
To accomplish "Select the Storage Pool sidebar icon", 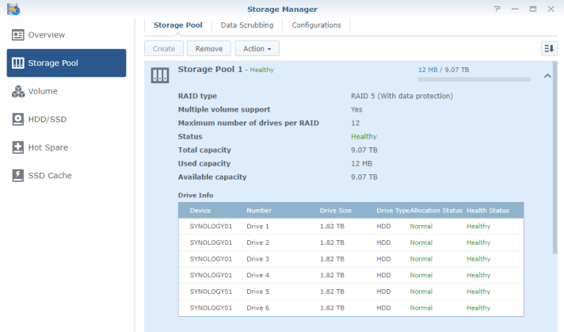I will point(18,63).
